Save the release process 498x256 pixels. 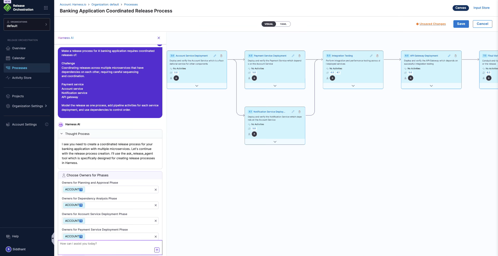pyautogui.click(x=461, y=24)
